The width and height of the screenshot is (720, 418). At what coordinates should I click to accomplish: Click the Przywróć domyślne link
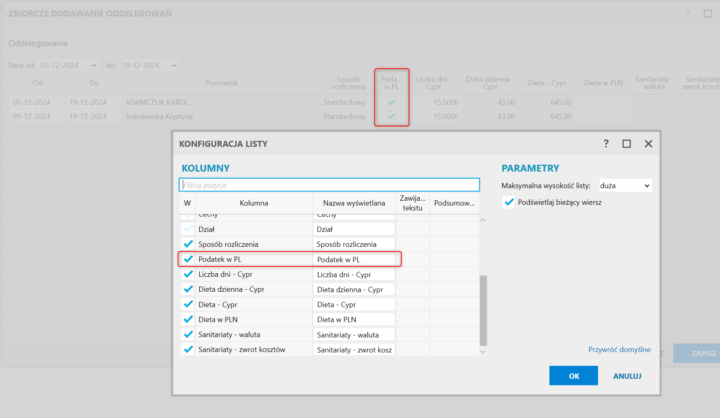(x=619, y=350)
